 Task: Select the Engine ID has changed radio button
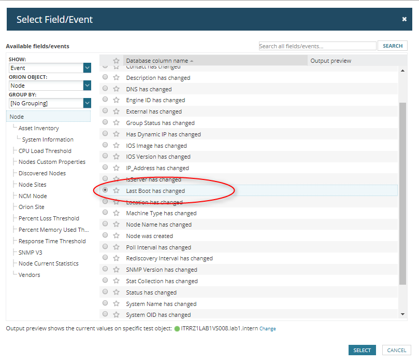[x=105, y=99]
